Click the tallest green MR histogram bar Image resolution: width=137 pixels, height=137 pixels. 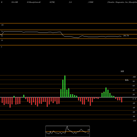65,86
